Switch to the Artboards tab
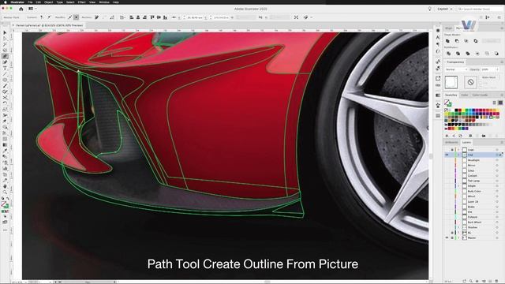This screenshot has height=284, width=505. 451,142
